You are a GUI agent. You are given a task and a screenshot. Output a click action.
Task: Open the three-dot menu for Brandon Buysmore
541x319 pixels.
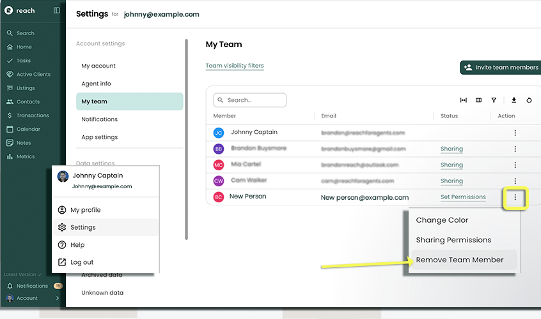[x=515, y=149]
